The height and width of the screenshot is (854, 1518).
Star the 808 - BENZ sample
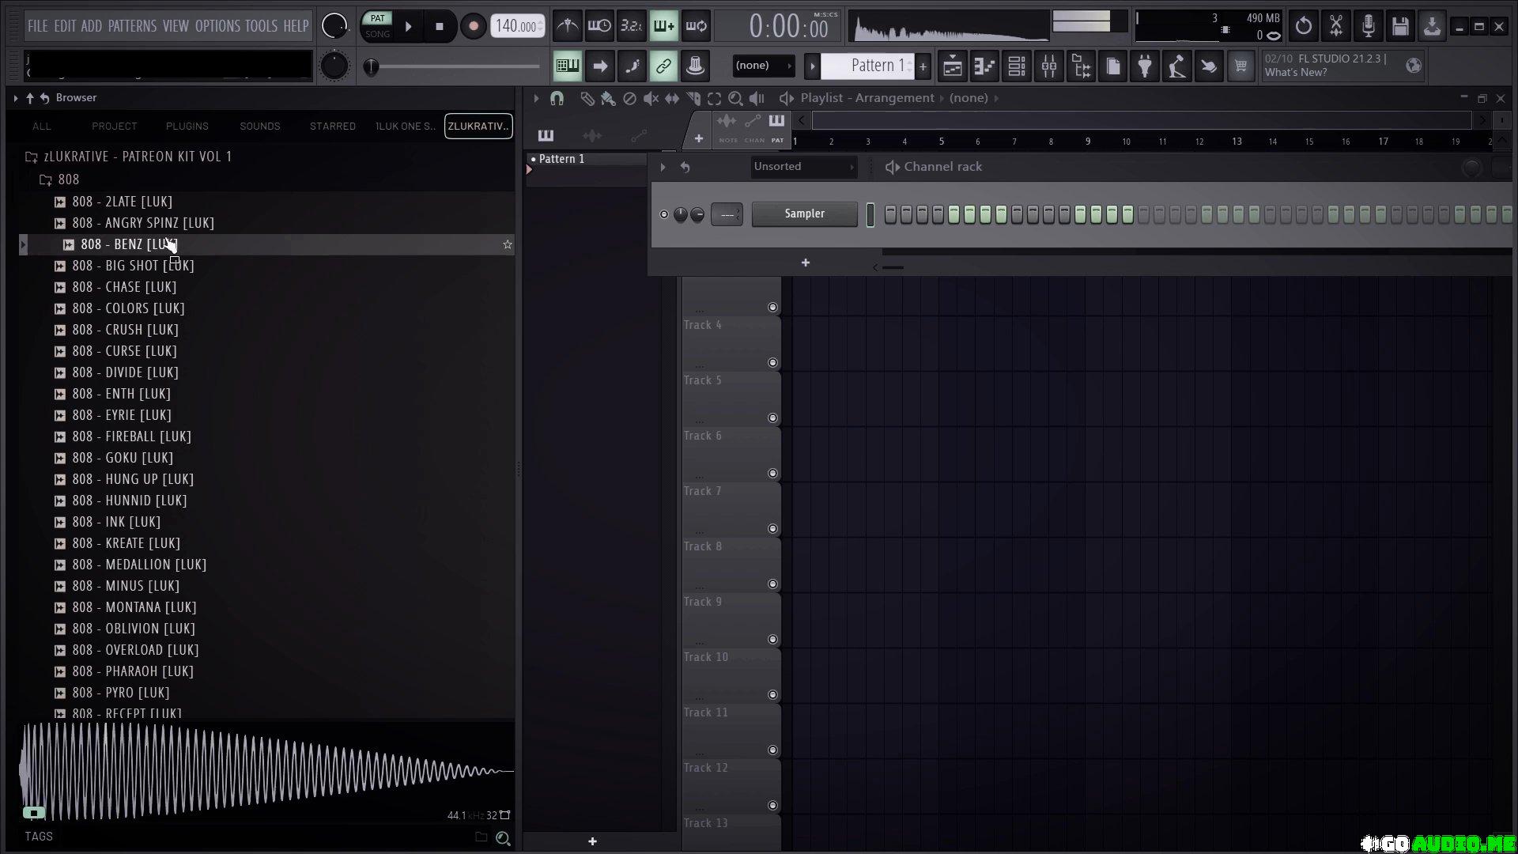coord(508,244)
